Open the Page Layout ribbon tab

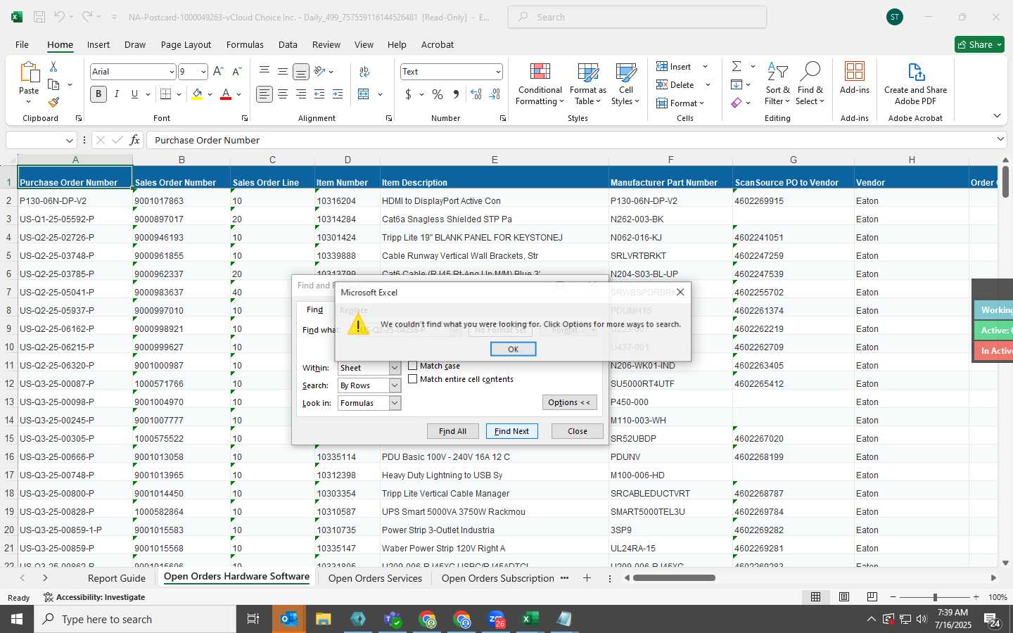(186, 44)
